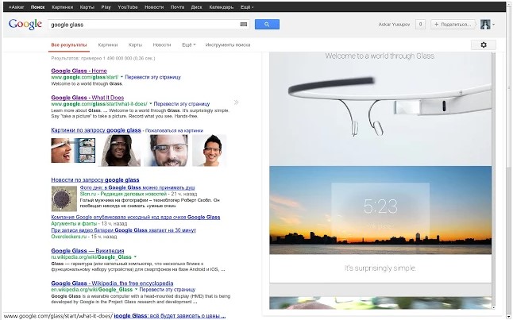The image size is (513, 320).
Task: Click the Google logo
Action: (25, 24)
